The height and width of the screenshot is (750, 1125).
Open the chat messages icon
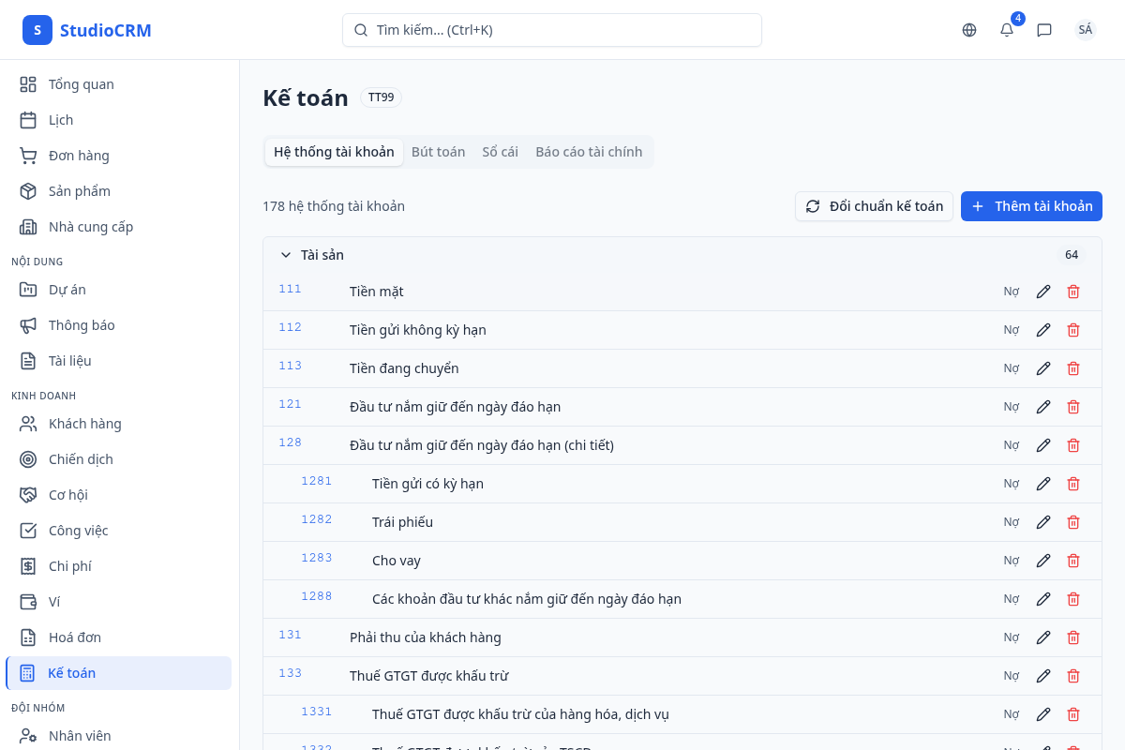click(1044, 30)
